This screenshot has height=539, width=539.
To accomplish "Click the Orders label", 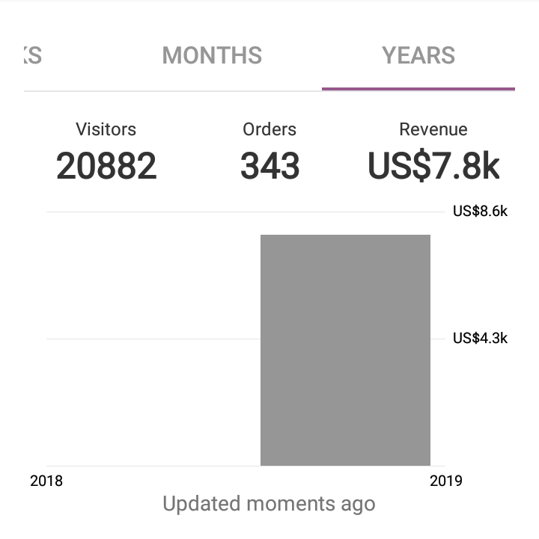I will point(269,129).
